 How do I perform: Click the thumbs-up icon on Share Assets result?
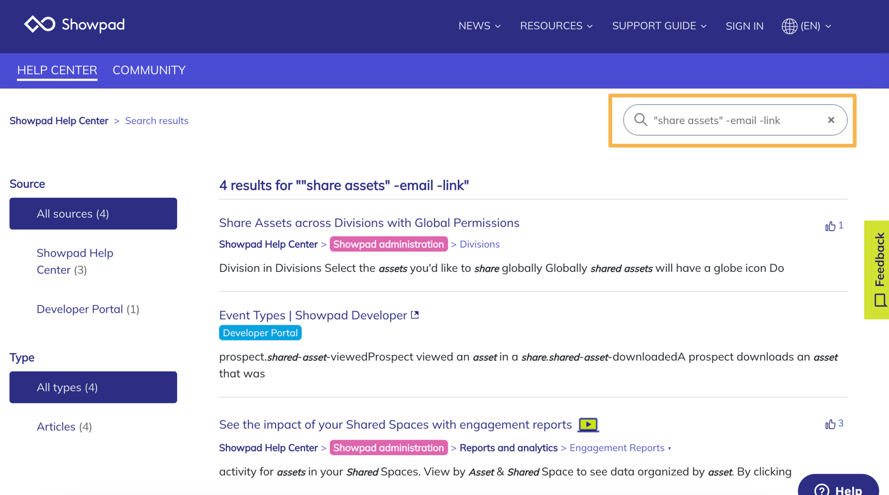[830, 226]
